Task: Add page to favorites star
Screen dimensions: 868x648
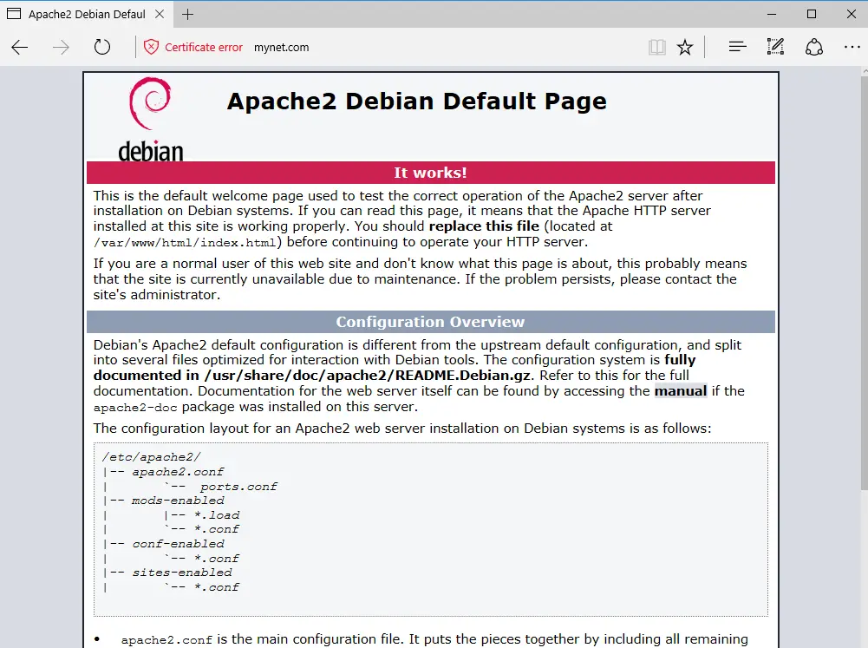Action: pyautogui.click(x=685, y=47)
